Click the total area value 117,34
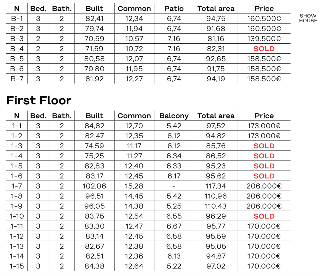Viewport: 324px width, 276px height. (x=216, y=186)
